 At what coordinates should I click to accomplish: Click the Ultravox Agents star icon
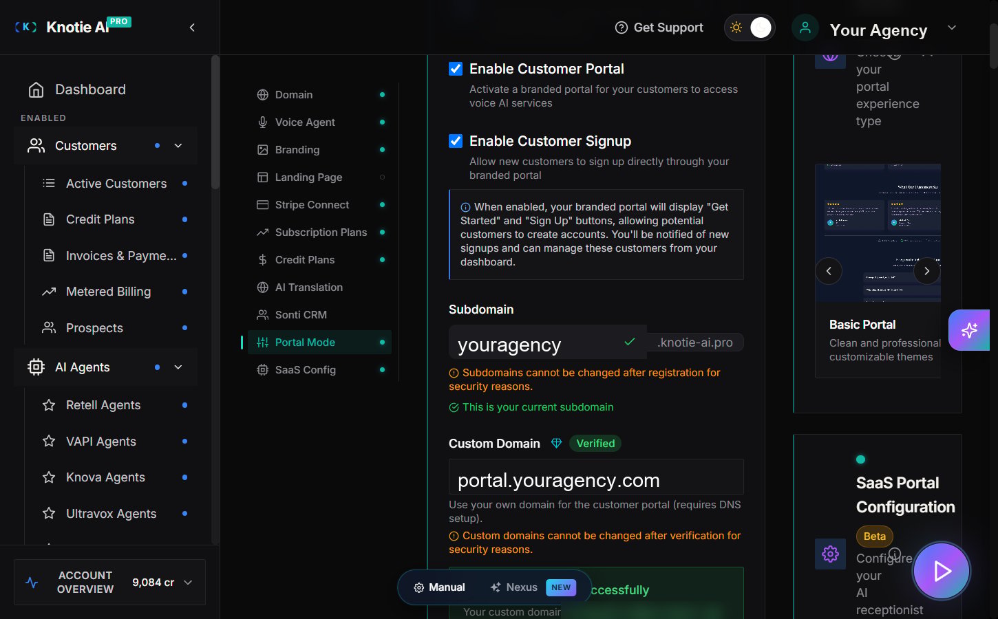click(x=49, y=513)
